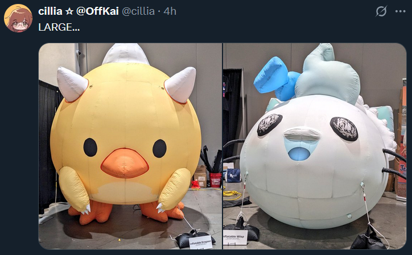Click the yellow extension cord on floor

pyautogui.click(x=232, y=195)
